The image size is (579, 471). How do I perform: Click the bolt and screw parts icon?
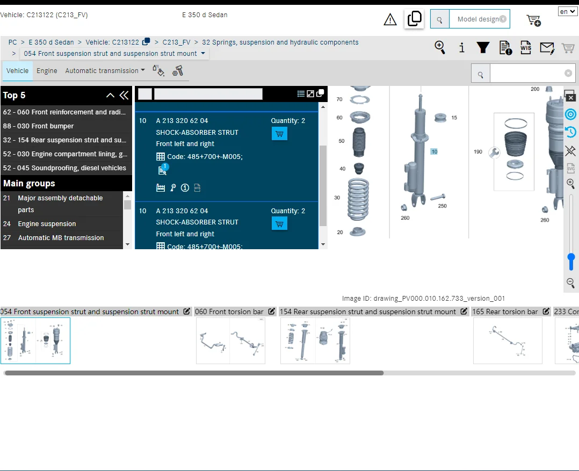pyautogui.click(x=178, y=70)
